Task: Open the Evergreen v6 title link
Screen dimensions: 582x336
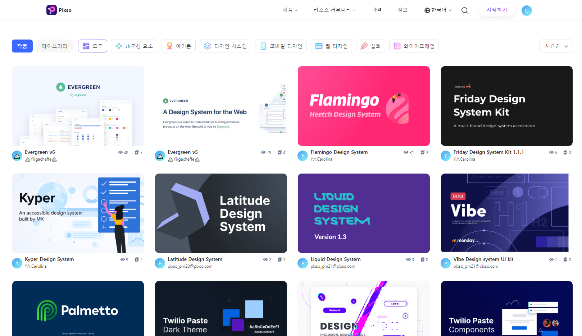Action: click(40, 152)
